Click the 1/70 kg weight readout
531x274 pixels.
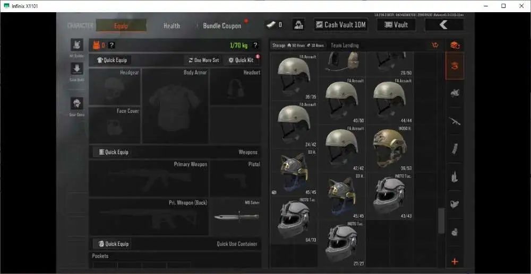pos(238,45)
